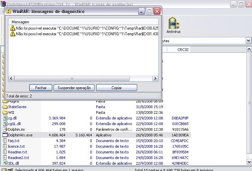Click size value 4.606.464 of DolphinWx.exe
This screenshot has height=171, width=252.
(x=57, y=135)
